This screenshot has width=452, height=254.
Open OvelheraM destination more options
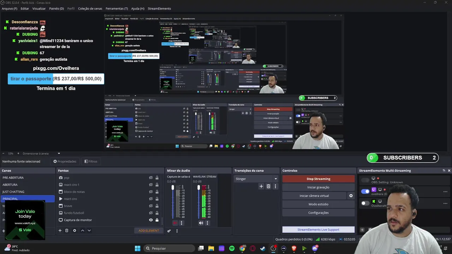click(x=445, y=204)
